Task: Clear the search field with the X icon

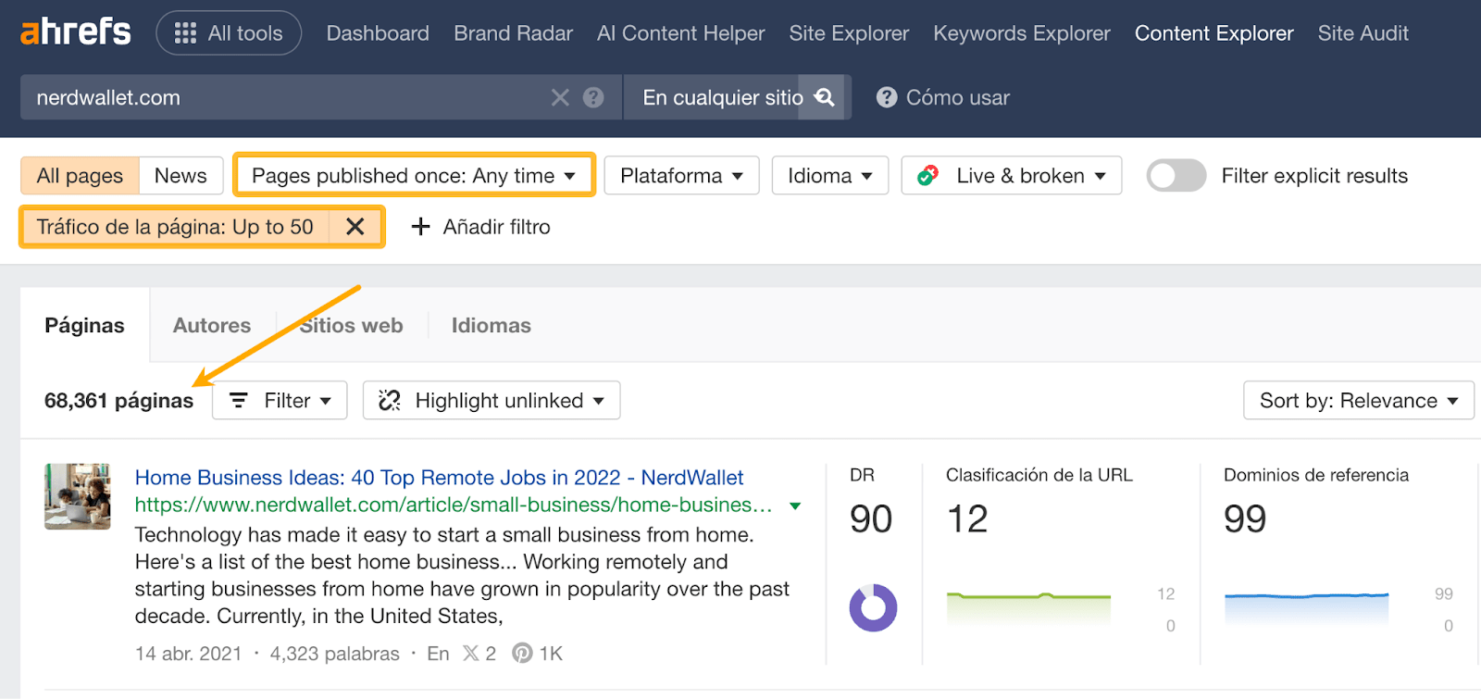Action: pyautogui.click(x=560, y=97)
